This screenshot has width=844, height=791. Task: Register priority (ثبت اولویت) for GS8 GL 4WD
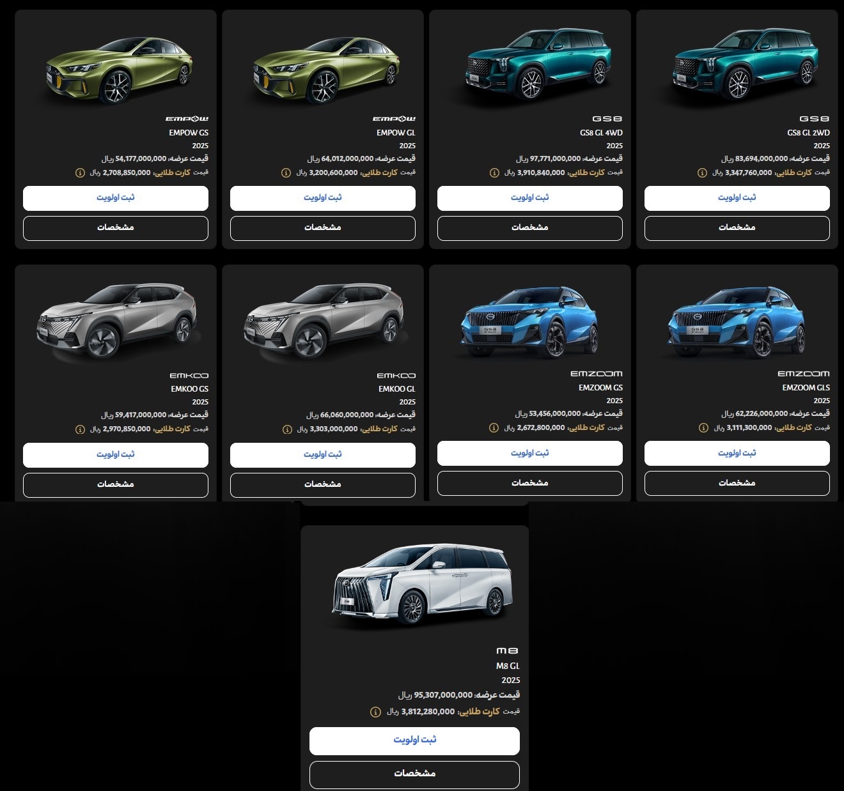[x=530, y=198]
